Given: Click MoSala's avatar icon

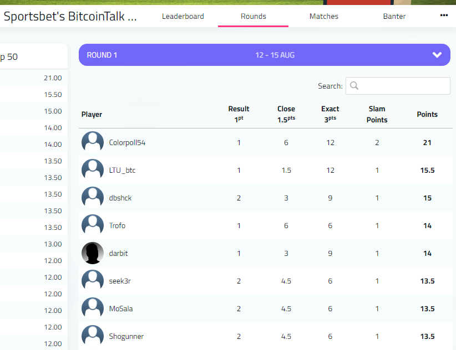Looking at the screenshot, I should pos(93,308).
